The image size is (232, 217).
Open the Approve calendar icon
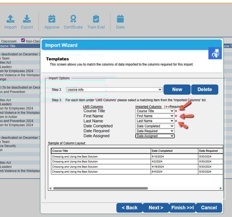pyautogui.click(x=52, y=19)
